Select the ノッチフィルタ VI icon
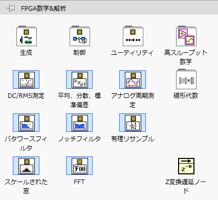The image size is (218, 200). coord(79,123)
